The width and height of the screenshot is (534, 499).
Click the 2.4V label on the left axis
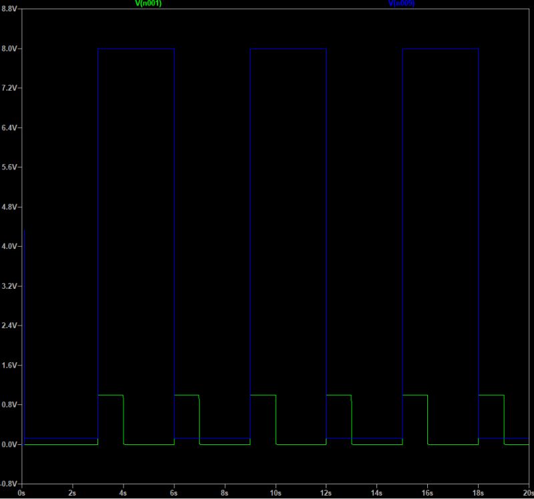11,324
